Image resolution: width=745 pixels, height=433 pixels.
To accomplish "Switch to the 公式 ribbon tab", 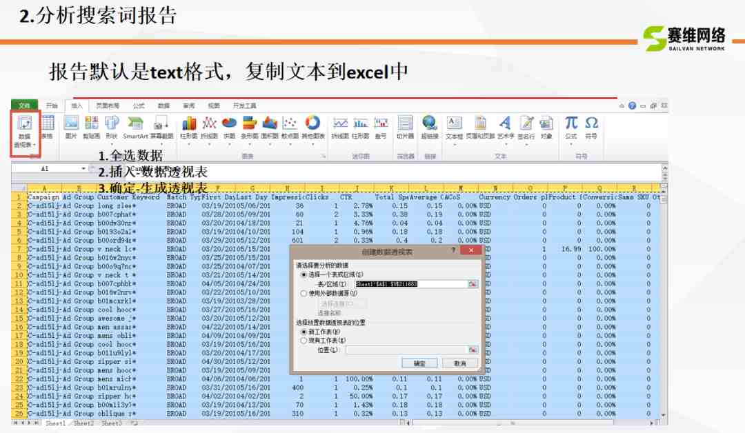I will point(139,105).
